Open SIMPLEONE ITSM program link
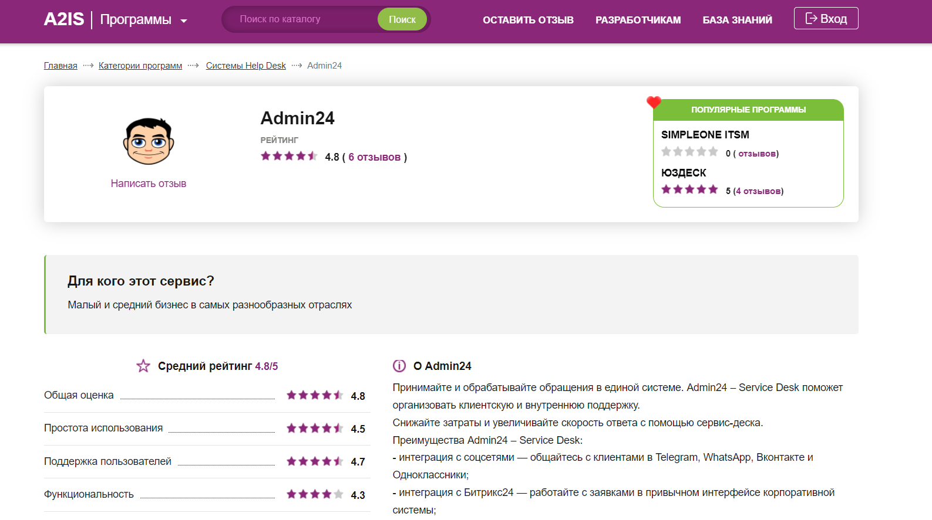 pyautogui.click(x=705, y=135)
